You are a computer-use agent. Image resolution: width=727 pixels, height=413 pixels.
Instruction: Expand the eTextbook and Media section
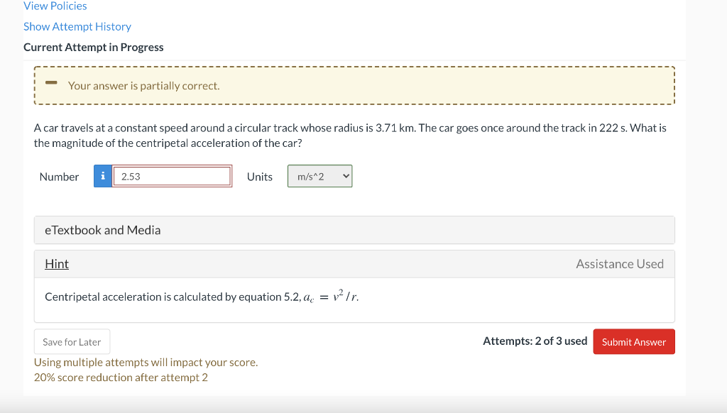[x=354, y=230]
